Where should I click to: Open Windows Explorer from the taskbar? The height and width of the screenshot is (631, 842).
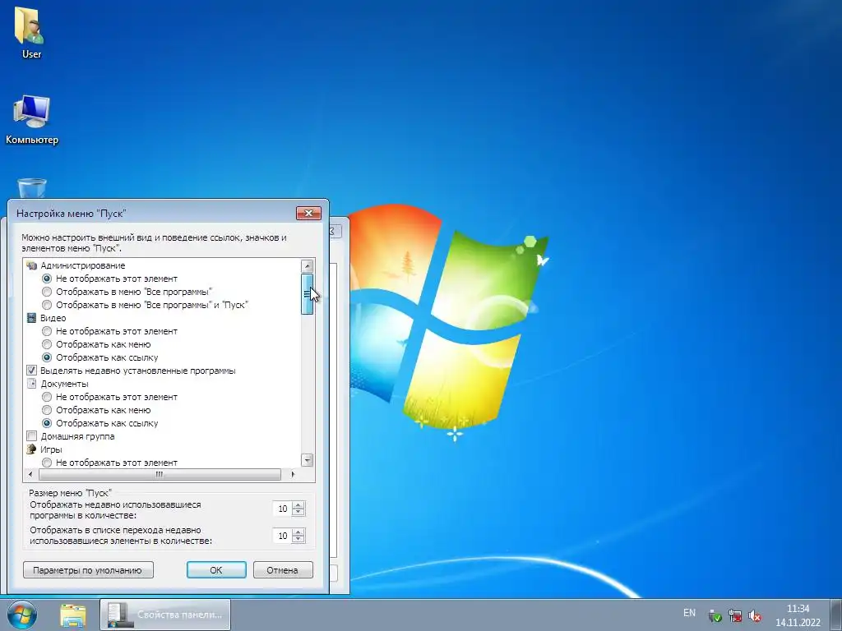coord(73,615)
